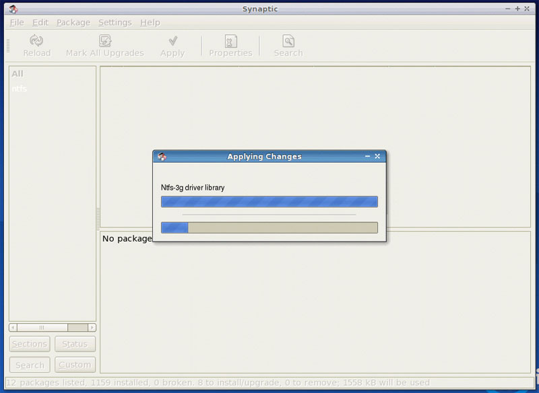The width and height of the screenshot is (539, 393).
Task: Click the status bar packages summary text
Action: point(218,383)
